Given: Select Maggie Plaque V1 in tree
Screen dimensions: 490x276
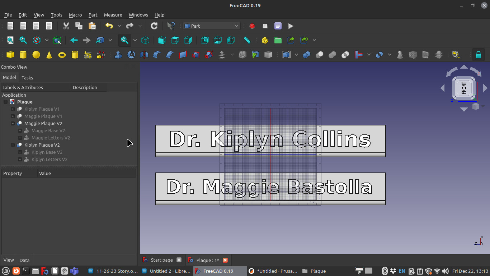Looking at the screenshot, I should pyautogui.click(x=43, y=116).
